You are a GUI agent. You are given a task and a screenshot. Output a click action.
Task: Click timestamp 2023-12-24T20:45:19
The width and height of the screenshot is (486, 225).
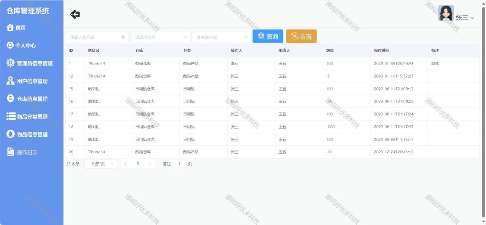click(393, 152)
